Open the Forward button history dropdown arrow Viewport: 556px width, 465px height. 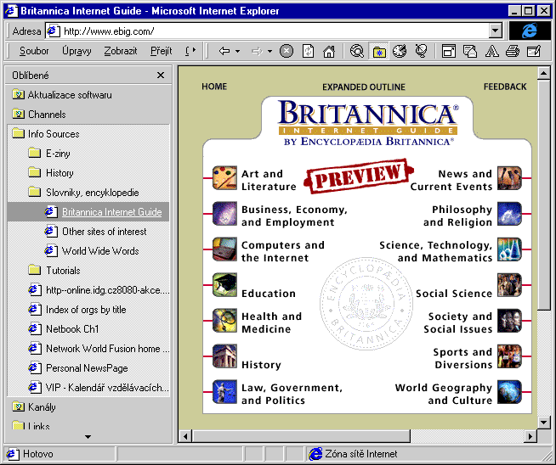(269, 51)
